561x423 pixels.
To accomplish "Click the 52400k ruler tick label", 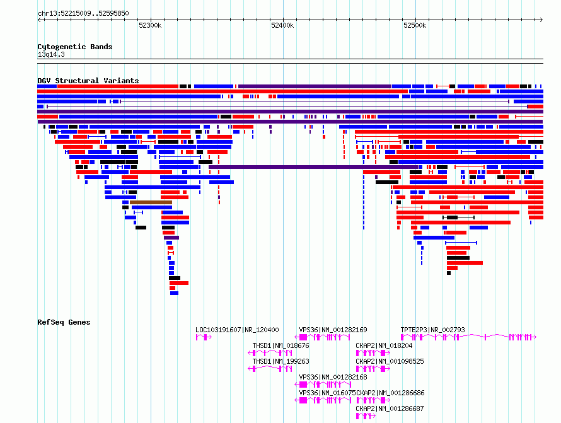I will pyautogui.click(x=282, y=25).
